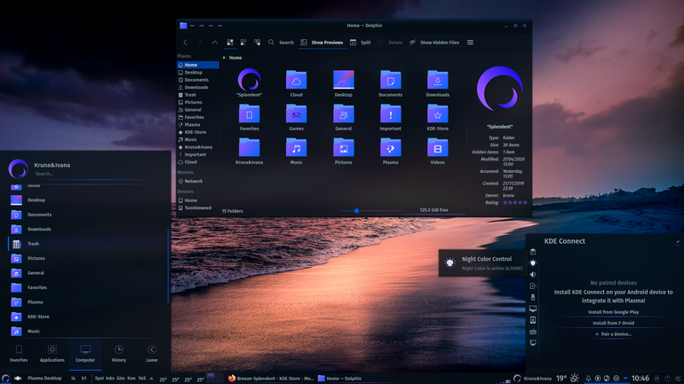Collapse the system tray expander arrow
The width and height of the screenshot is (684, 384).
click(625, 379)
